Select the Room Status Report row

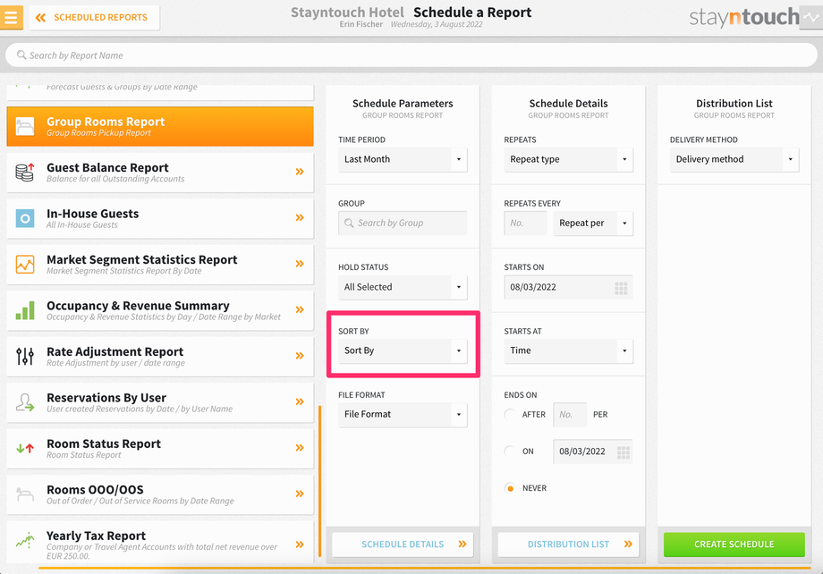pos(160,448)
